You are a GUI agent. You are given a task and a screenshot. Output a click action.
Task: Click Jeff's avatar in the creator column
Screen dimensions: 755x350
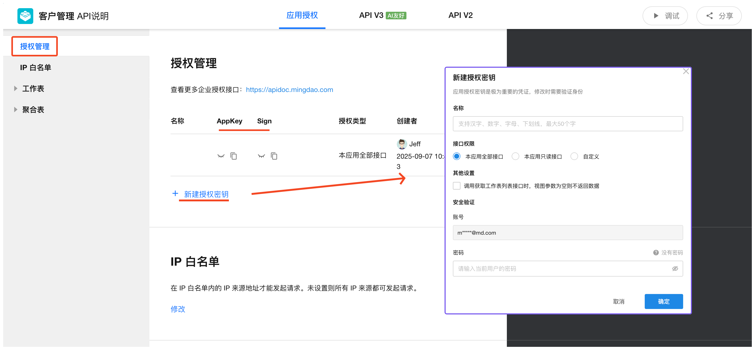click(402, 144)
